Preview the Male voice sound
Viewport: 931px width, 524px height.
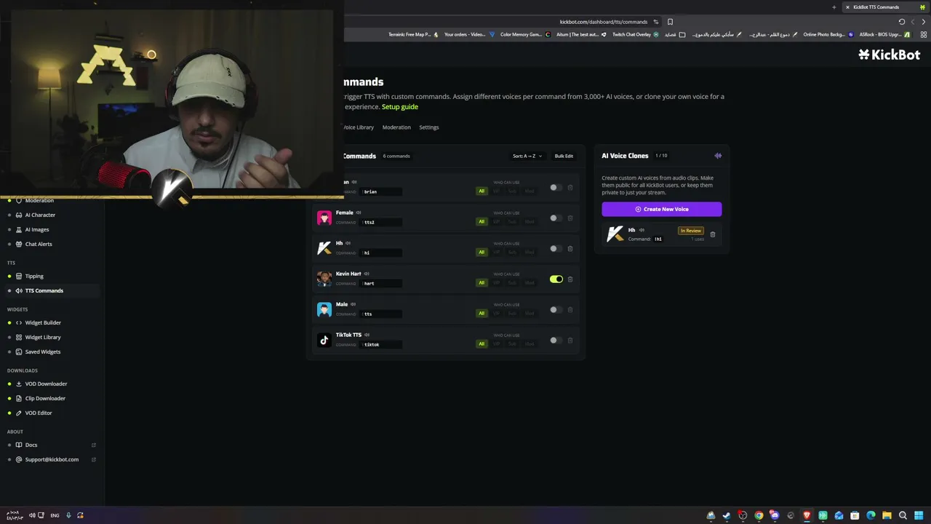[353, 304]
